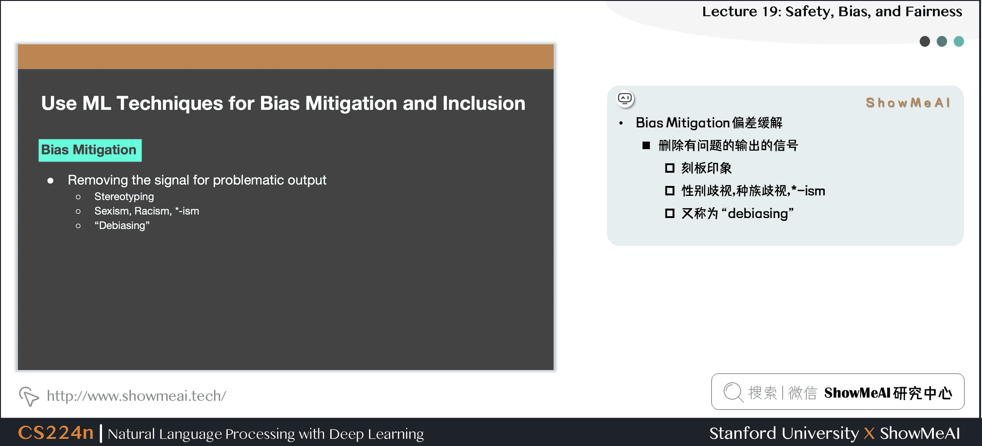Image resolution: width=982 pixels, height=446 pixels.
Task: Click the rightmost teal dot indicator
Action: (959, 42)
